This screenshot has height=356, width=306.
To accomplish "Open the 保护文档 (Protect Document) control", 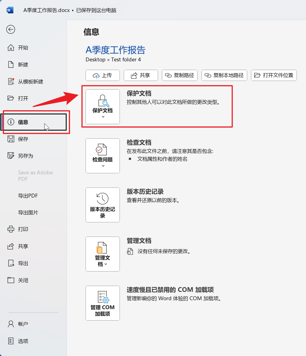I will coord(102,107).
